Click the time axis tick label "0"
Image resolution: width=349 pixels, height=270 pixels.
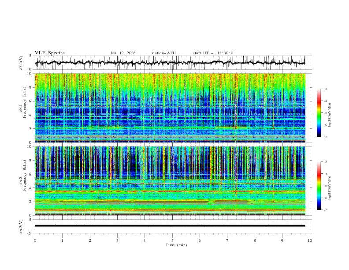(x=35, y=240)
